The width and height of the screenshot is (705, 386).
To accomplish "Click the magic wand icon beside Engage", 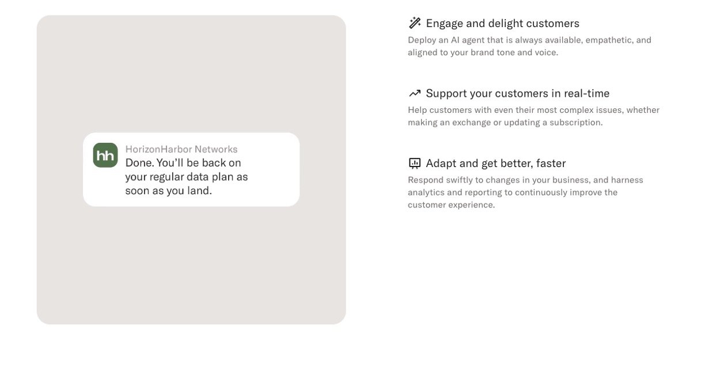I will click(x=415, y=23).
